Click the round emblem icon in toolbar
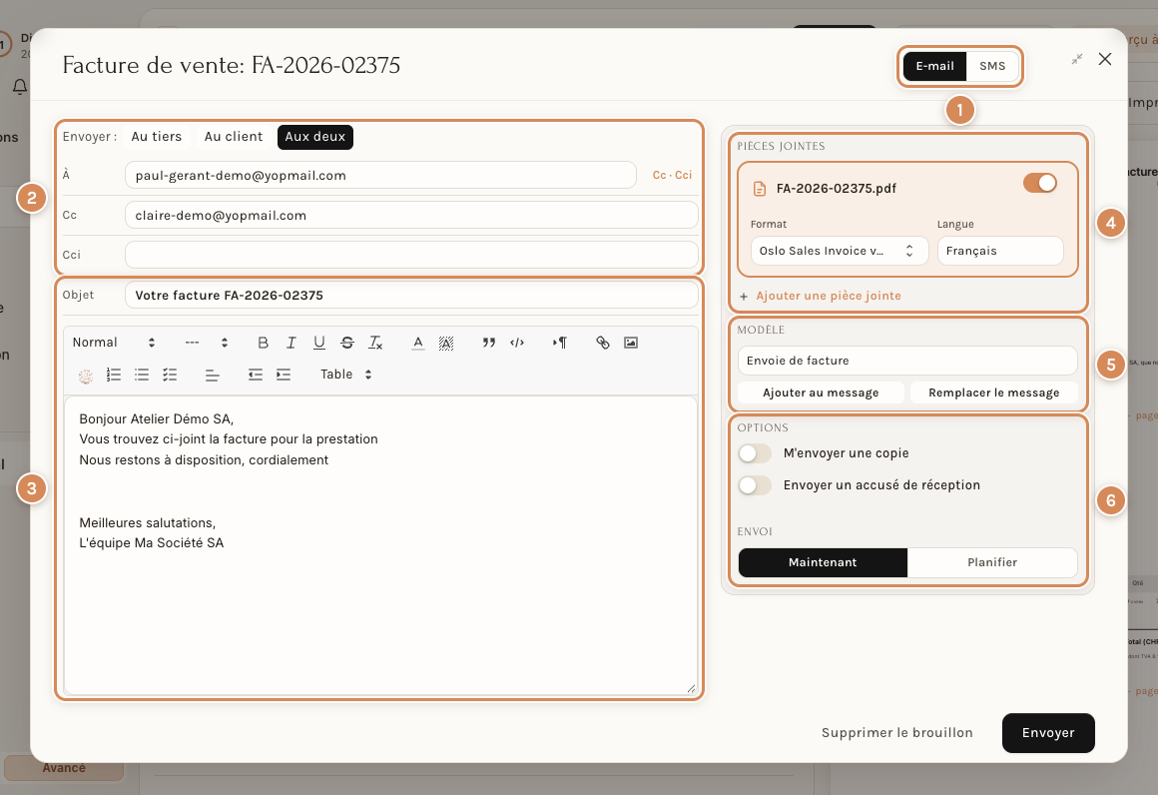 [86, 377]
